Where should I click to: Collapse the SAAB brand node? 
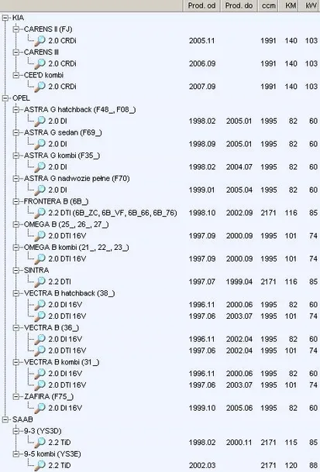click(5, 419)
